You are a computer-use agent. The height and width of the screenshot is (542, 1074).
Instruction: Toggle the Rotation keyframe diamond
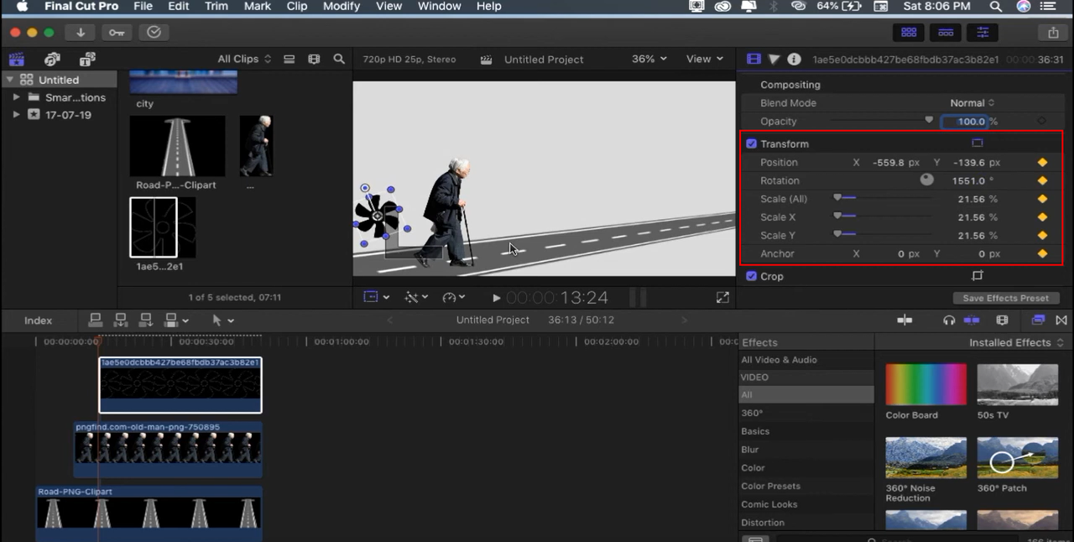pyautogui.click(x=1042, y=181)
